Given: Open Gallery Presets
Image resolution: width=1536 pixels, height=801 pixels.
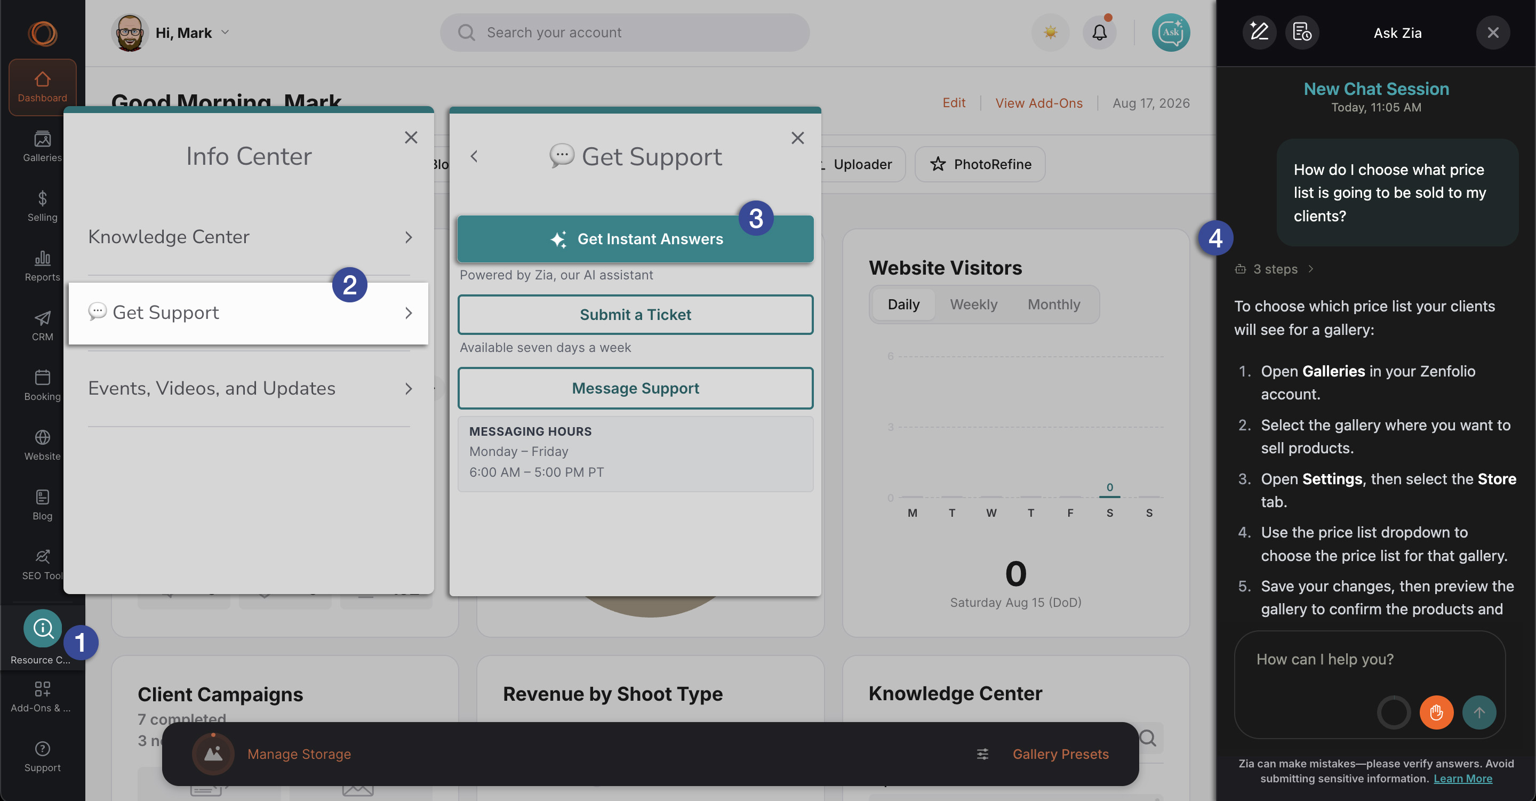Looking at the screenshot, I should 1060,754.
